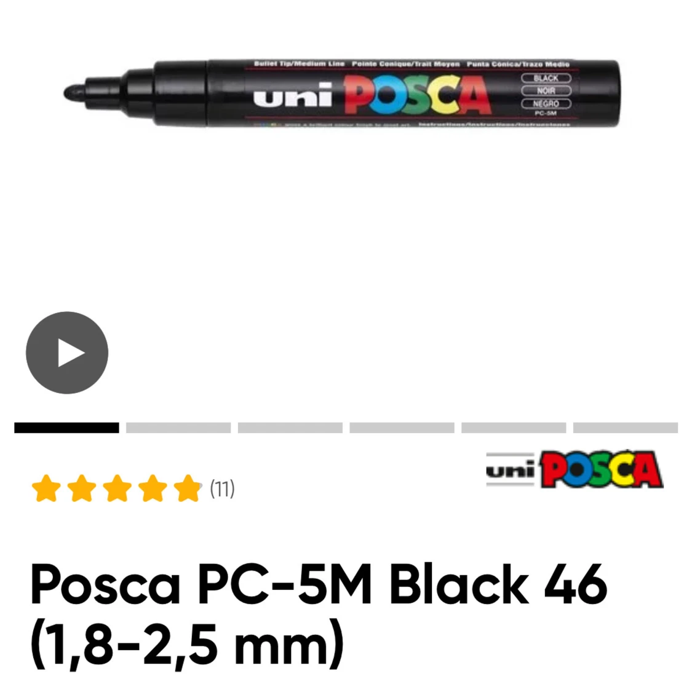Click the fourth rating star
The height and width of the screenshot is (692, 692).
click(153, 488)
